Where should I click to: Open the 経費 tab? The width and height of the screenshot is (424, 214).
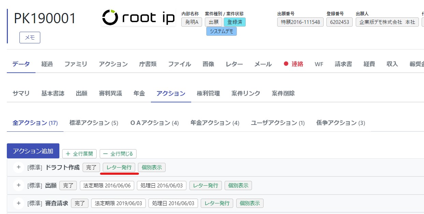tap(369, 64)
